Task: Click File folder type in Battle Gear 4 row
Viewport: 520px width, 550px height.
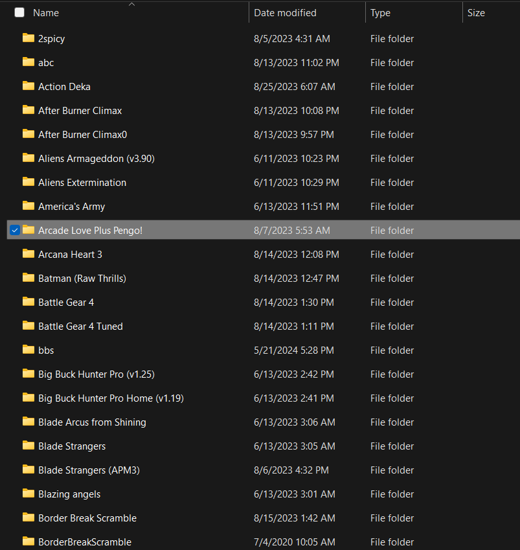Action: (392, 303)
